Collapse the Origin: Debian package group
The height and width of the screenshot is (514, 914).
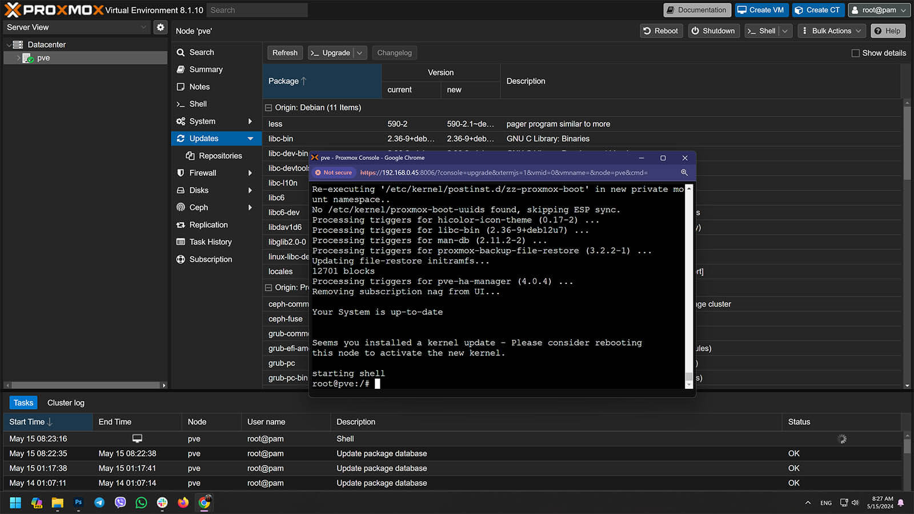pos(268,107)
